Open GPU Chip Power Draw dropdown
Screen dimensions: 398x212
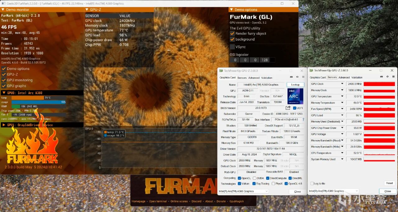pos(342,128)
